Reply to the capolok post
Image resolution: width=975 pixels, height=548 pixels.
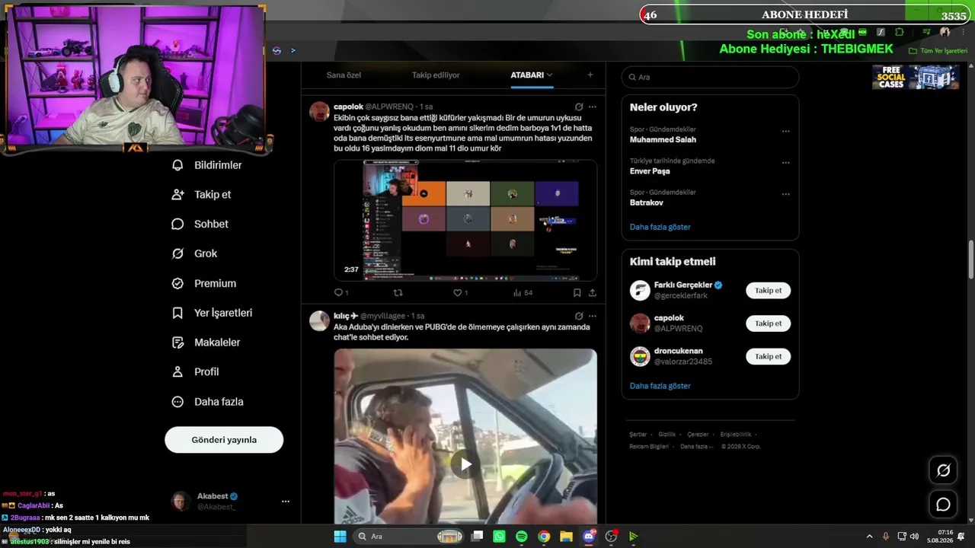coord(340,292)
